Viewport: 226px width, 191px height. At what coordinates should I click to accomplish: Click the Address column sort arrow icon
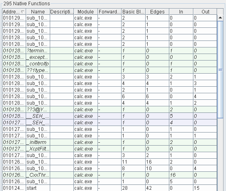[22, 12]
